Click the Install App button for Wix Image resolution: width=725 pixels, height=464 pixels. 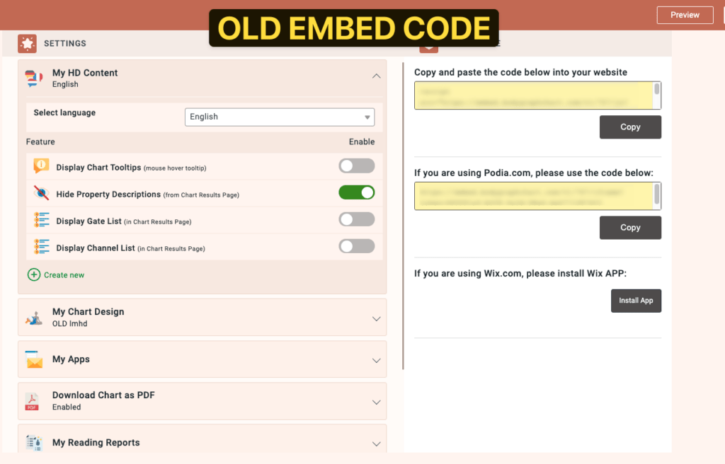[636, 301]
